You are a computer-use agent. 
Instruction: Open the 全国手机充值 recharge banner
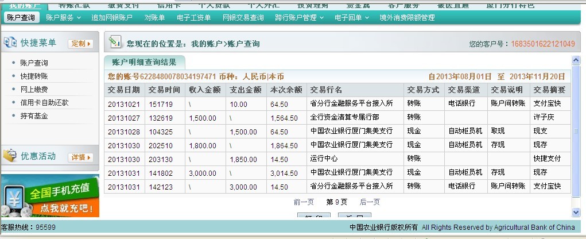49,195
